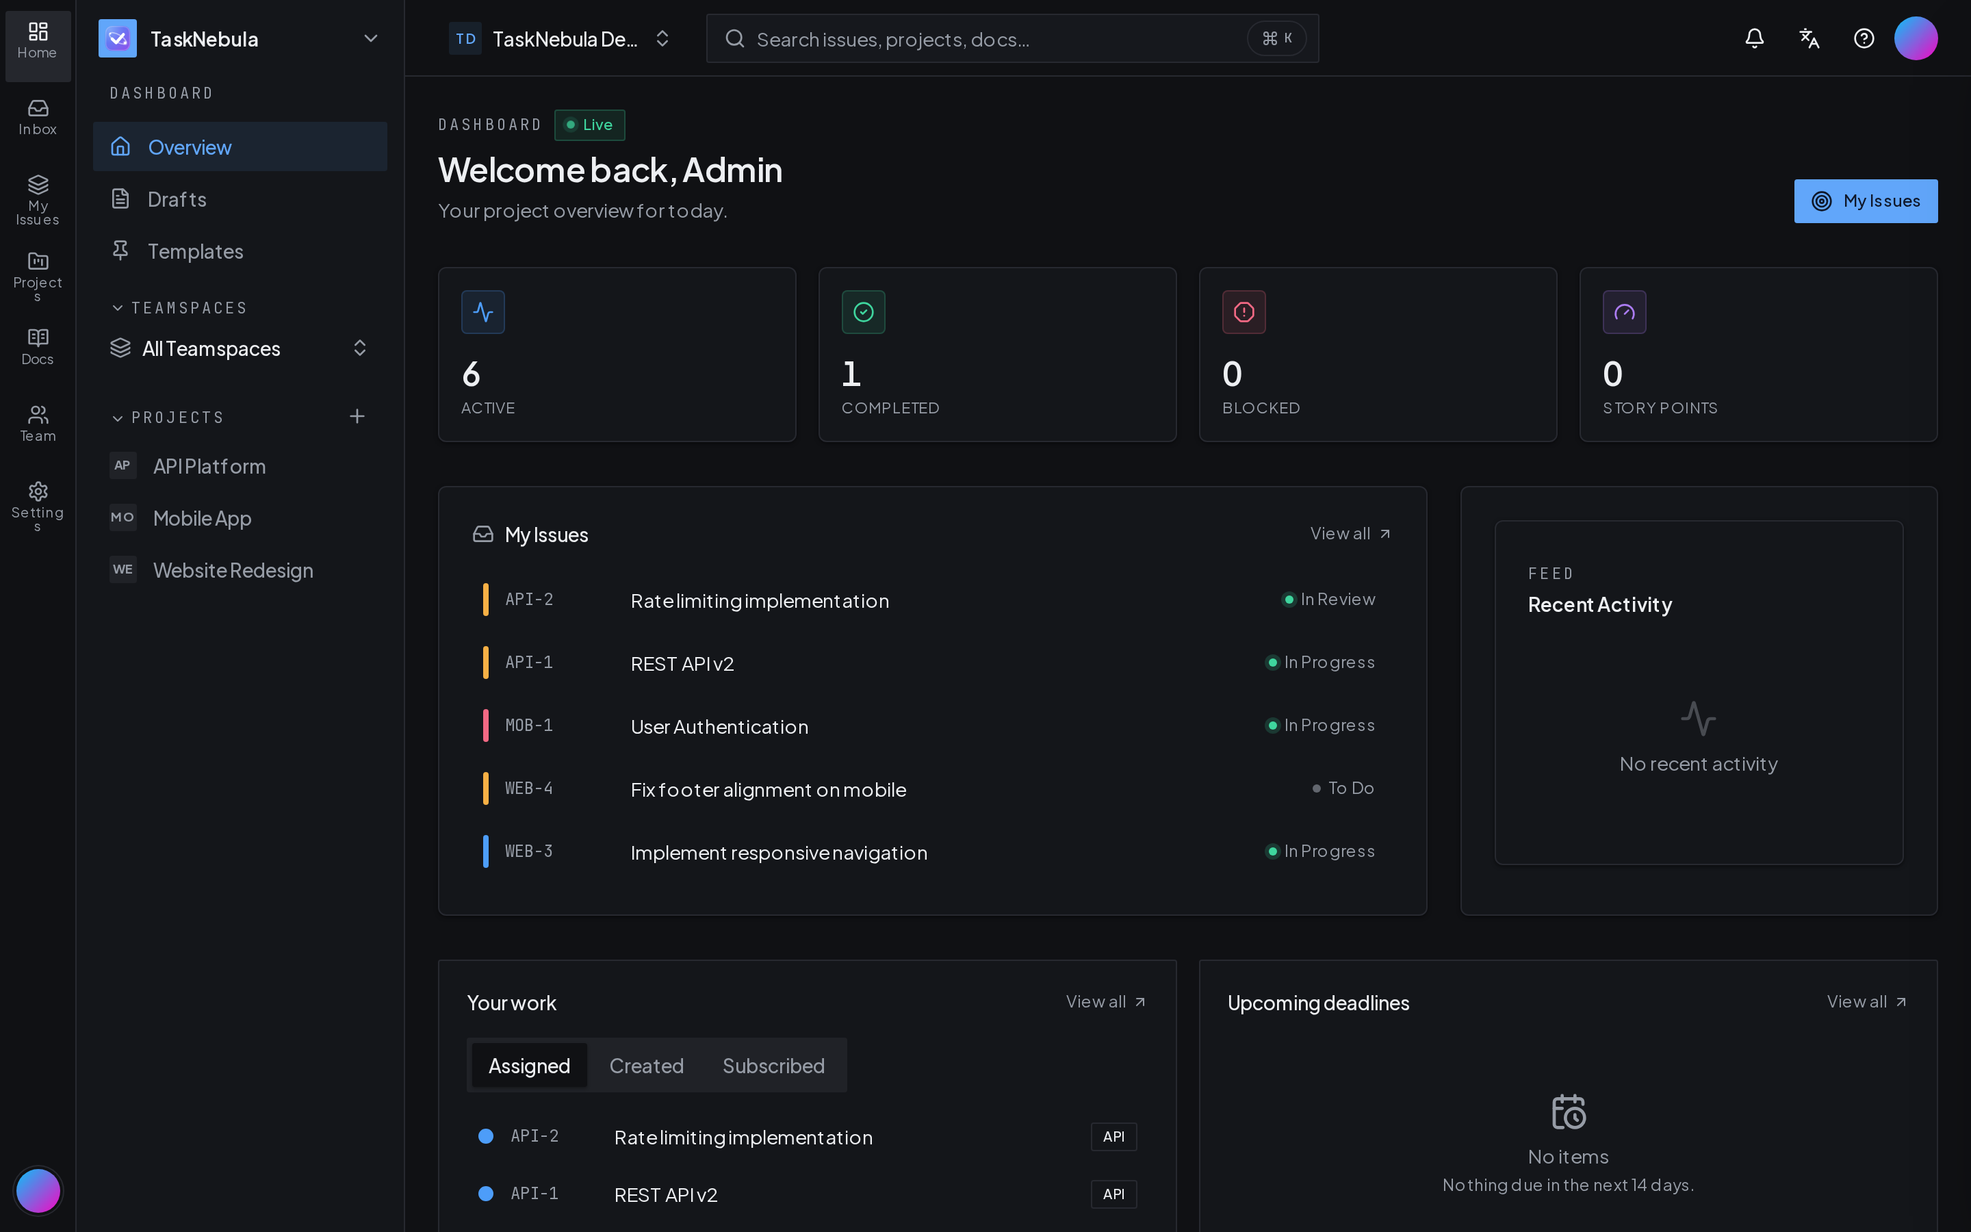Open View all link in My Issues
Viewport: 1971px width, 1232px height.
[x=1350, y=534]
